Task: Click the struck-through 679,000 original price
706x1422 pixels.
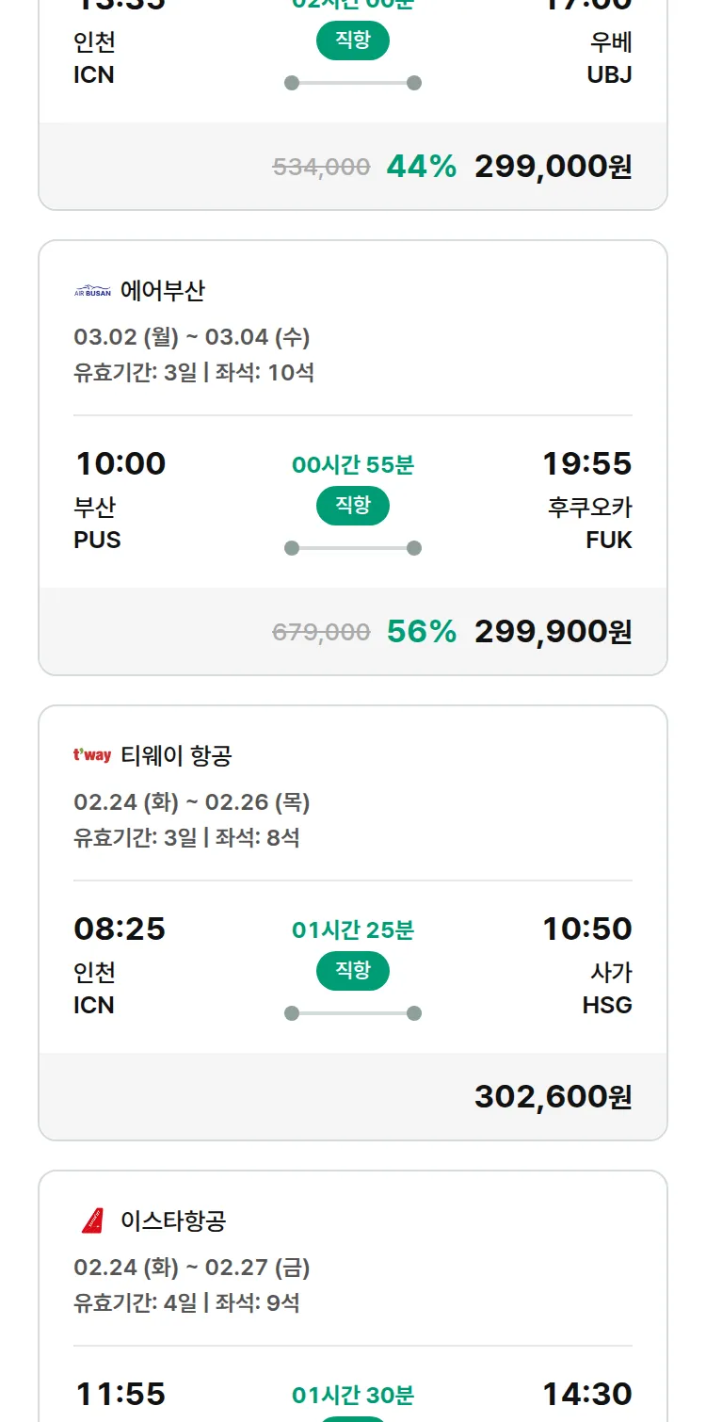Action: pyautogui.click(x=321, y=633)
